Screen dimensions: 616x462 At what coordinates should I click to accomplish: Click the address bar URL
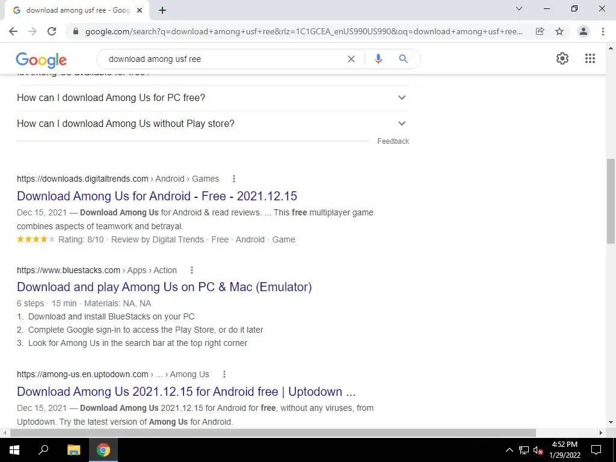[304, 31]
